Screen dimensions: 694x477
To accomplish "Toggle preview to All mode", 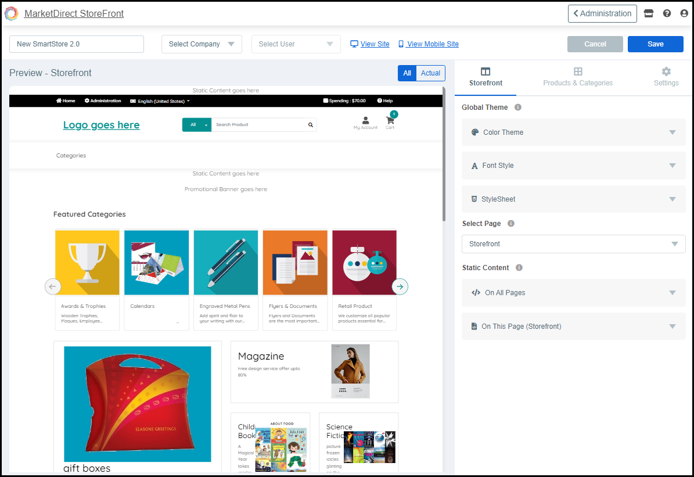I will pos(407,73).
